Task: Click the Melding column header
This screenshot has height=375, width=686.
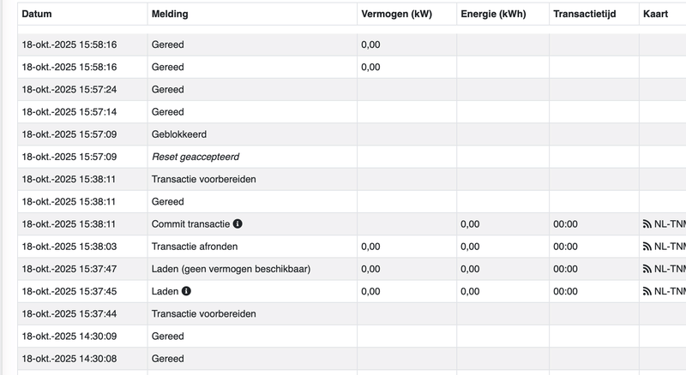Action: pyautogui.click(x=170, y=15)
